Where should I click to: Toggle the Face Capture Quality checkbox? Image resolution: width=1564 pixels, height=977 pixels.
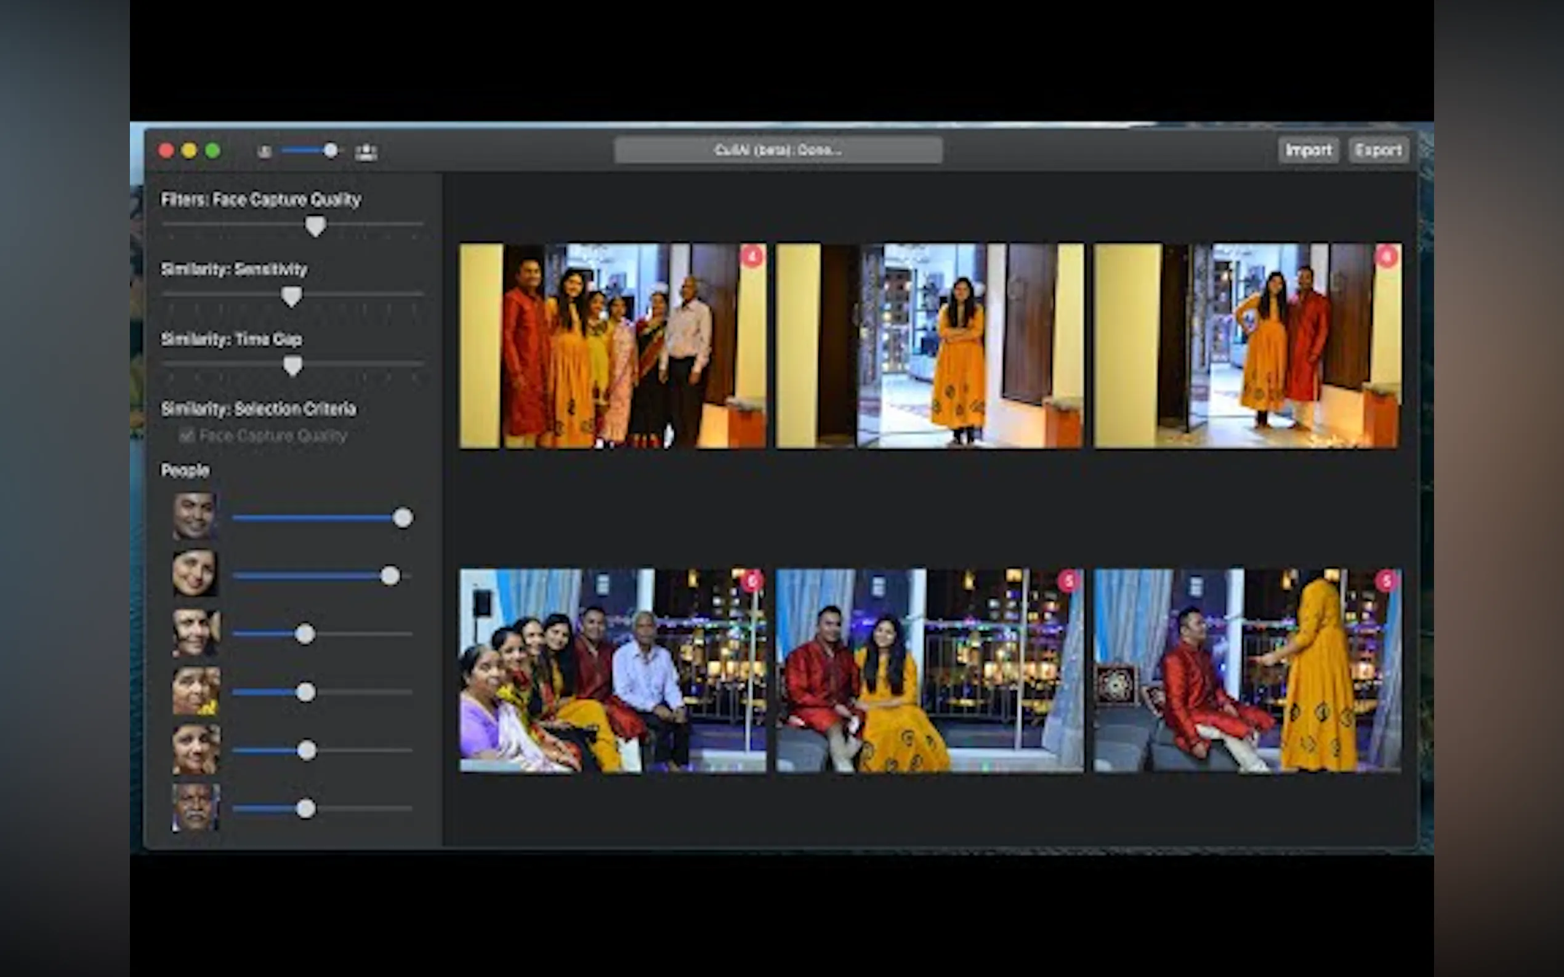pyautogui.click(x=186, y=436)
